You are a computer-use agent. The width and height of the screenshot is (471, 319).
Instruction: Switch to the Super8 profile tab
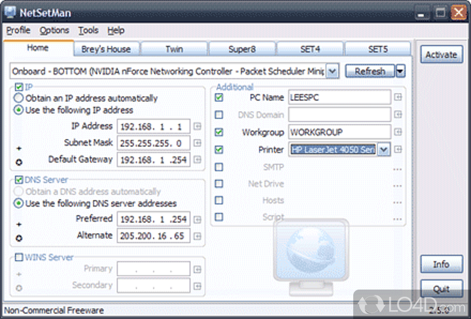[242, 49]
